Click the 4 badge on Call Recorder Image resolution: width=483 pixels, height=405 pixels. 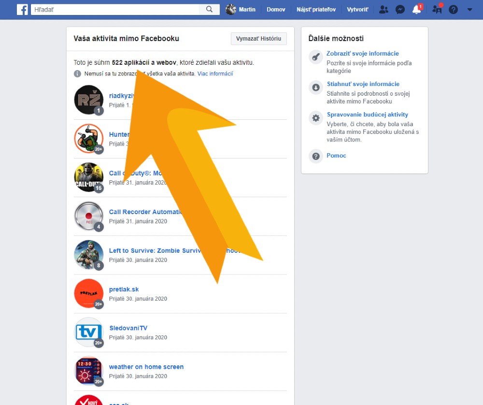99,227
